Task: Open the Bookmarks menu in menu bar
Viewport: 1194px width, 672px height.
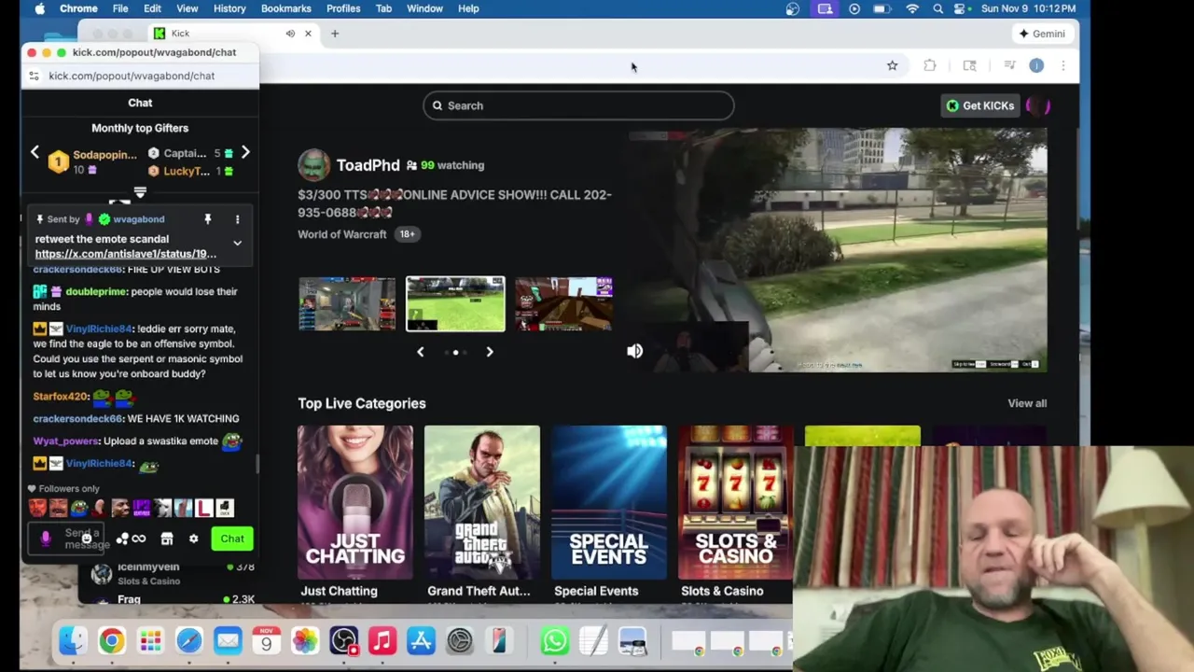Action: click(285, 8)
